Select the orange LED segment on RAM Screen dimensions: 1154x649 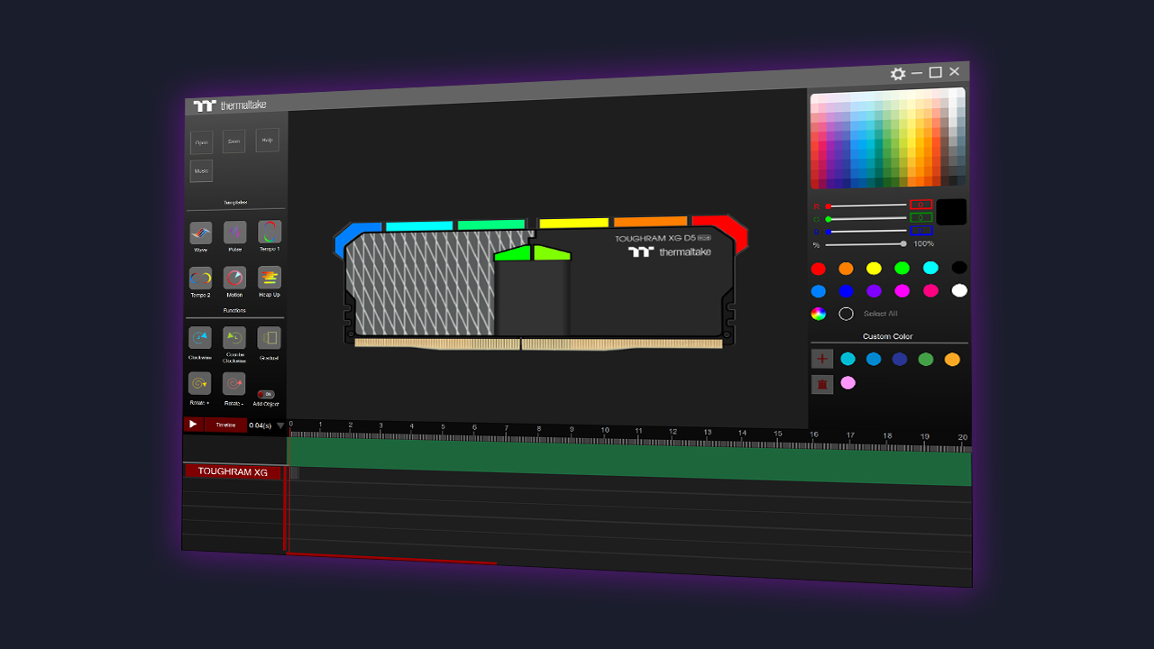coord(650,222)
